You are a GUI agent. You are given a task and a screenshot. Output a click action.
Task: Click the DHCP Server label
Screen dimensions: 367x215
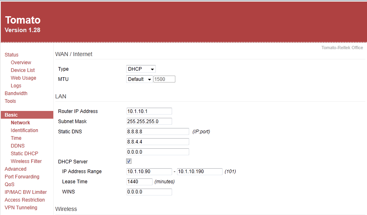pos(73,162)
